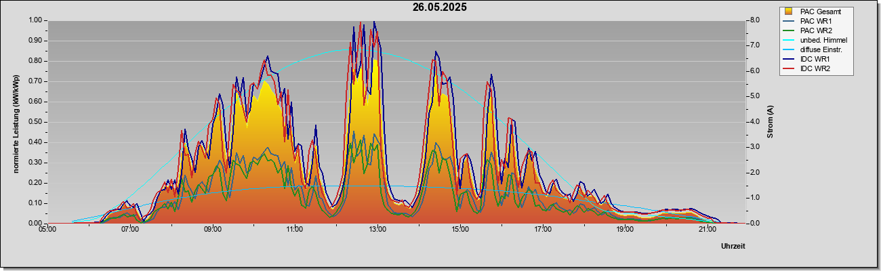Click the 21:00 time axis label
Screen dimensions: 881x271
[x=707, y=229]
